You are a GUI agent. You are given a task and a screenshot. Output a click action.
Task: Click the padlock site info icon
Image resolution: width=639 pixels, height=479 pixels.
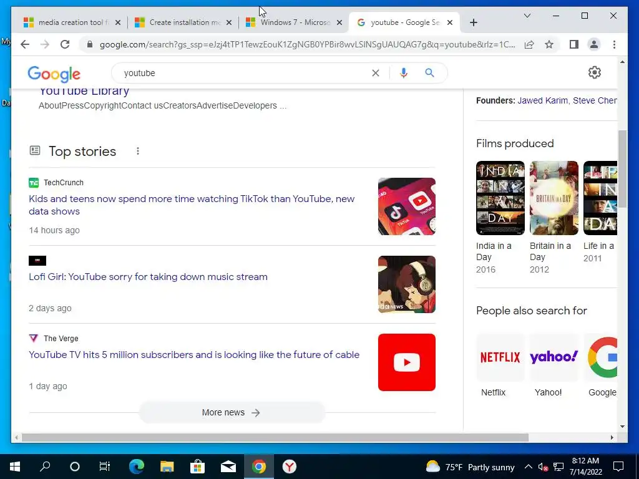(90, 44)
